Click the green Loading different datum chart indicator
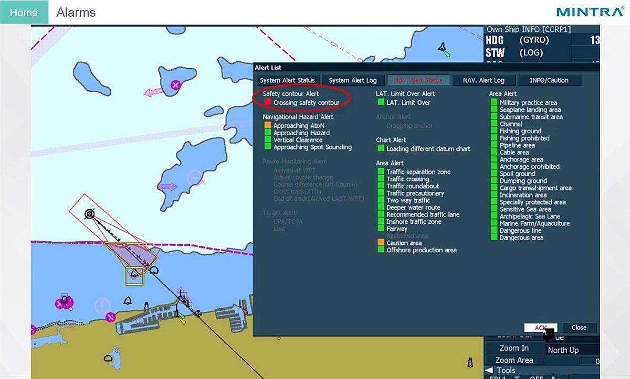Screen dimensions: 630x379 tap(381, 149)
